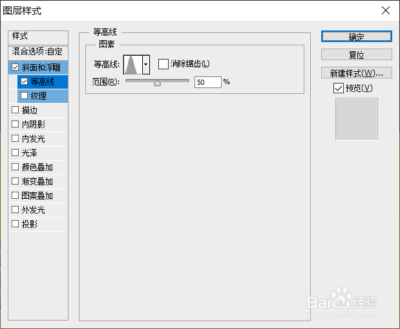Click the style preview swatch thumbnail

pos(356,119)
